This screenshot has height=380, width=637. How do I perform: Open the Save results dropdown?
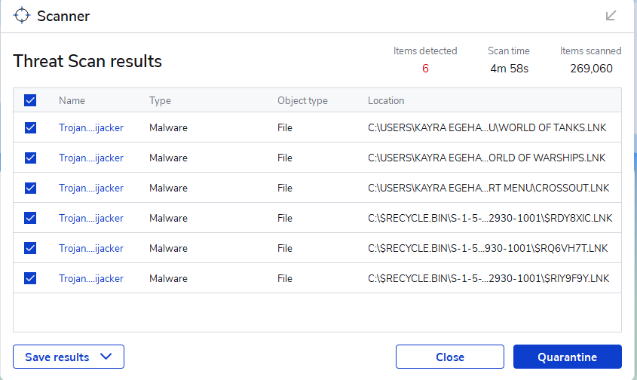(x=68, y=357)
